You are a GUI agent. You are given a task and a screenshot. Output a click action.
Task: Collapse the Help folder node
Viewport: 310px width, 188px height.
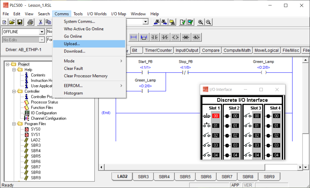pyautogui.click(x=14, y=70)
